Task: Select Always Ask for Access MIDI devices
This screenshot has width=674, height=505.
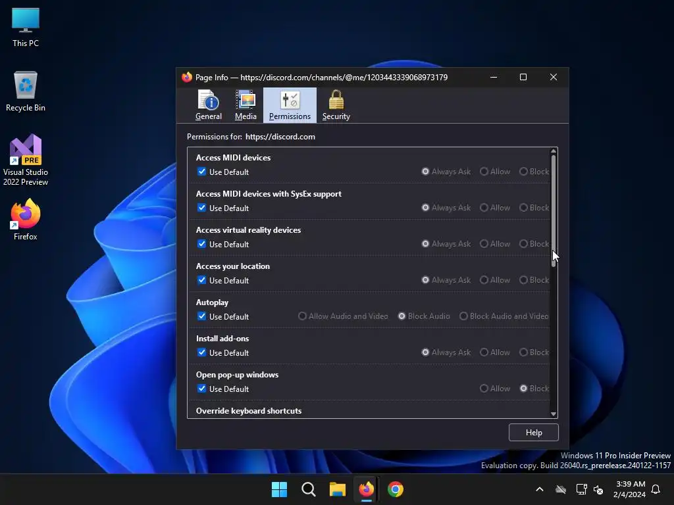Action: pyautogui.click(x=426, y=172)
